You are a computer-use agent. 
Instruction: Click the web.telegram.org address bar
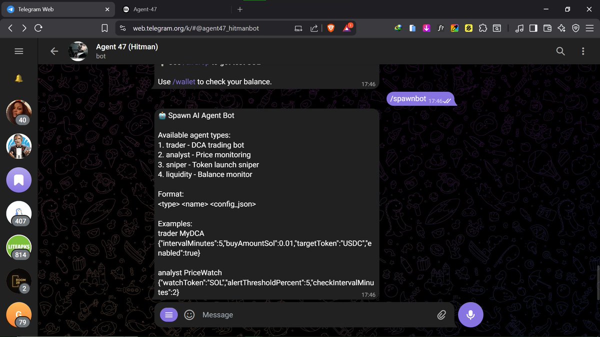tap(196, 28)
